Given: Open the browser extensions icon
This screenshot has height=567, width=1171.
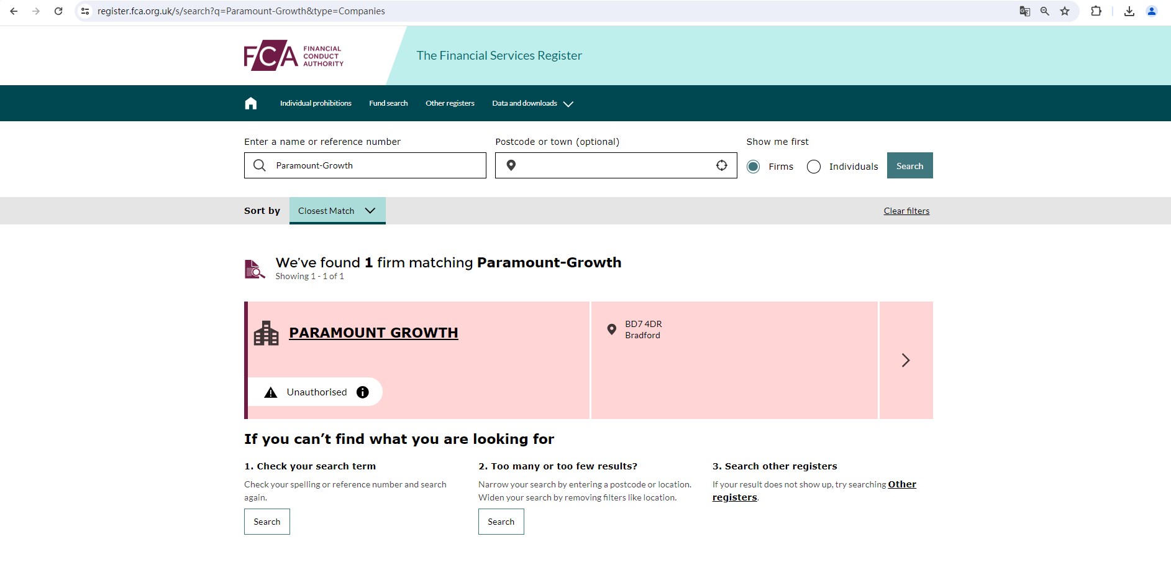Looking at the screenshot, I should tap(1096, 11).
